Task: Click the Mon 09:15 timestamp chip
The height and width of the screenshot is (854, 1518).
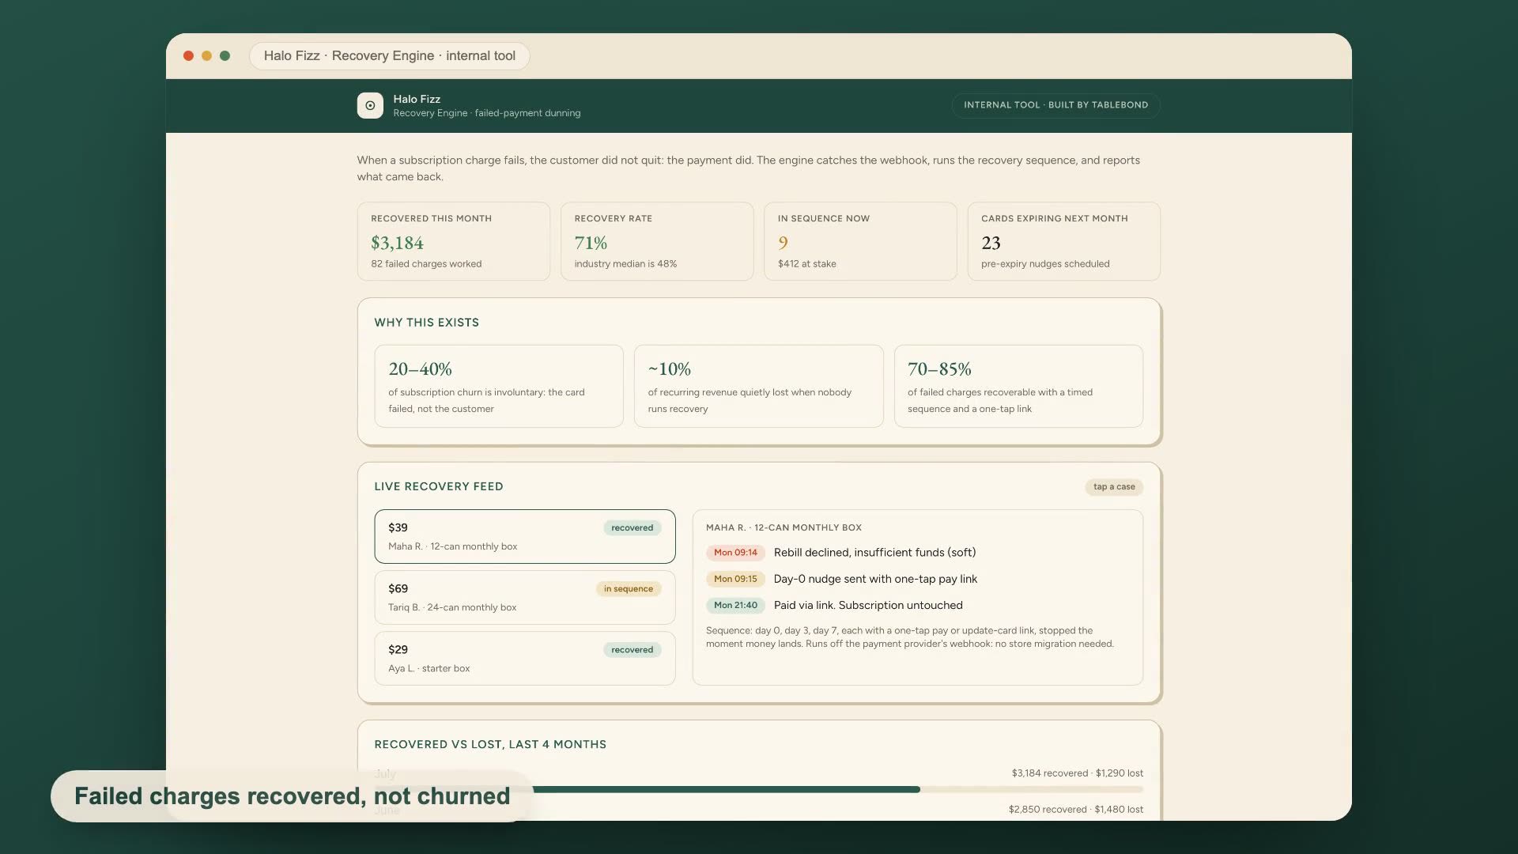Action: (x=735, y=579)
